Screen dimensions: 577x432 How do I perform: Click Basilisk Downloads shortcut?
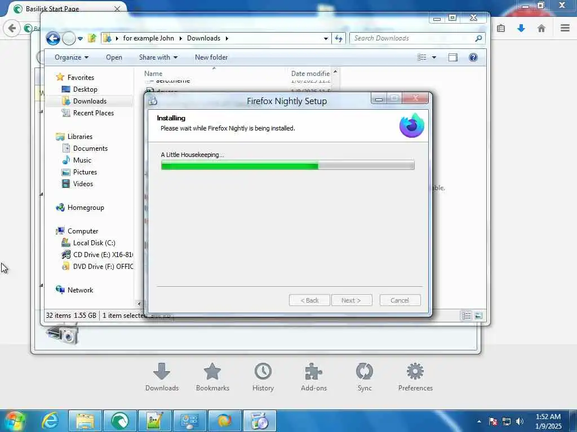[x=162, y=377]
